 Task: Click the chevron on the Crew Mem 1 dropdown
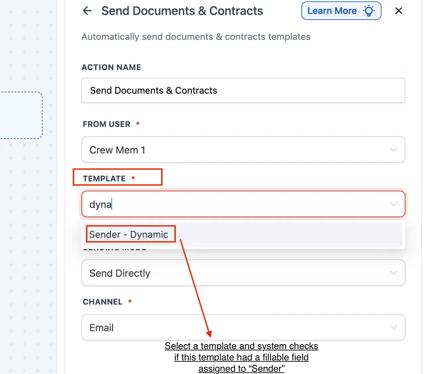[394, 149]
